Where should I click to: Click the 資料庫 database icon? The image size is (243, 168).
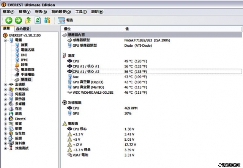click(x=11, y=143)
